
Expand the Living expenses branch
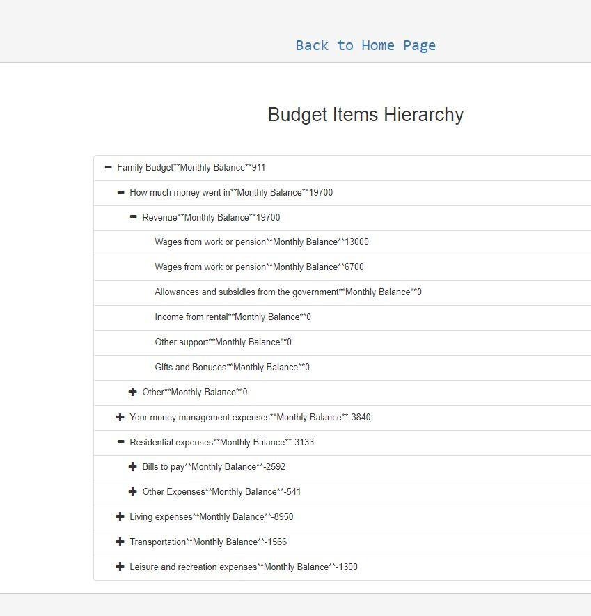click(x=120, y=516)
